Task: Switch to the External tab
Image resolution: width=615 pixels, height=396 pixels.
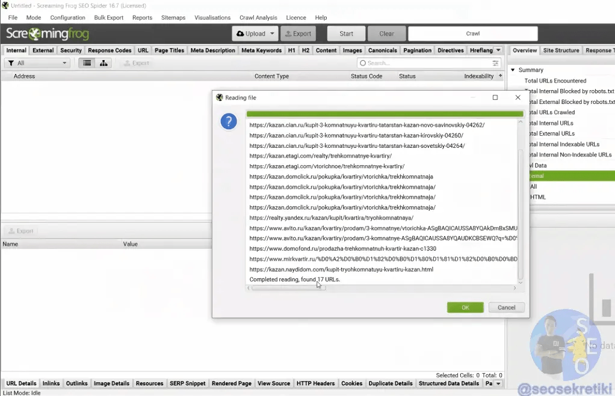Action: click(43, 50)
